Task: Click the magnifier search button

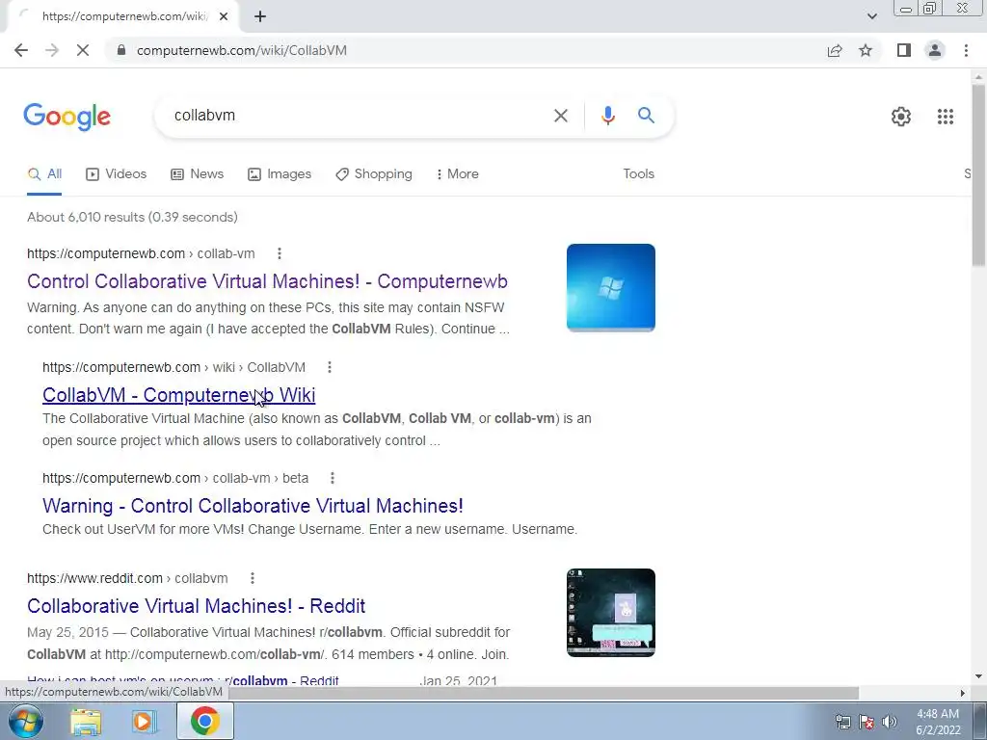Action: (646, 116)
